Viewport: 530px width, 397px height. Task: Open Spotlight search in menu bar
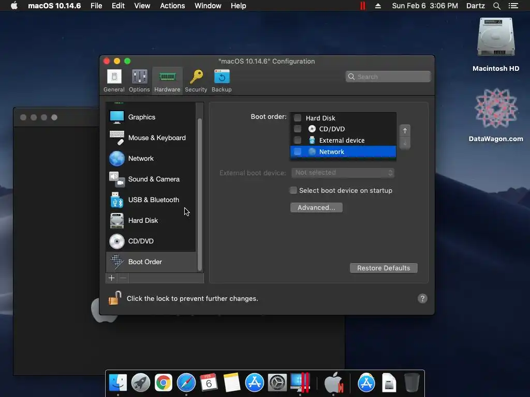[x=496, y=6]
